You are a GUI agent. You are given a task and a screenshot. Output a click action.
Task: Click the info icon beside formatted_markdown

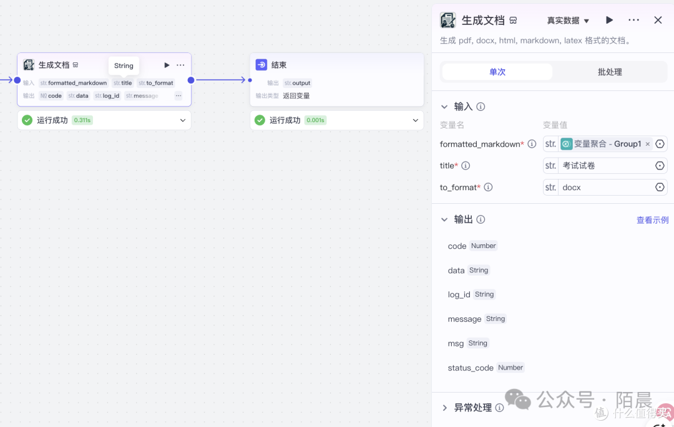(x=532, y=144)
